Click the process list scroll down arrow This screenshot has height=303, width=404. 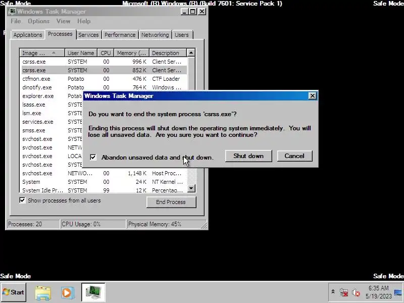tap(191, 188)
